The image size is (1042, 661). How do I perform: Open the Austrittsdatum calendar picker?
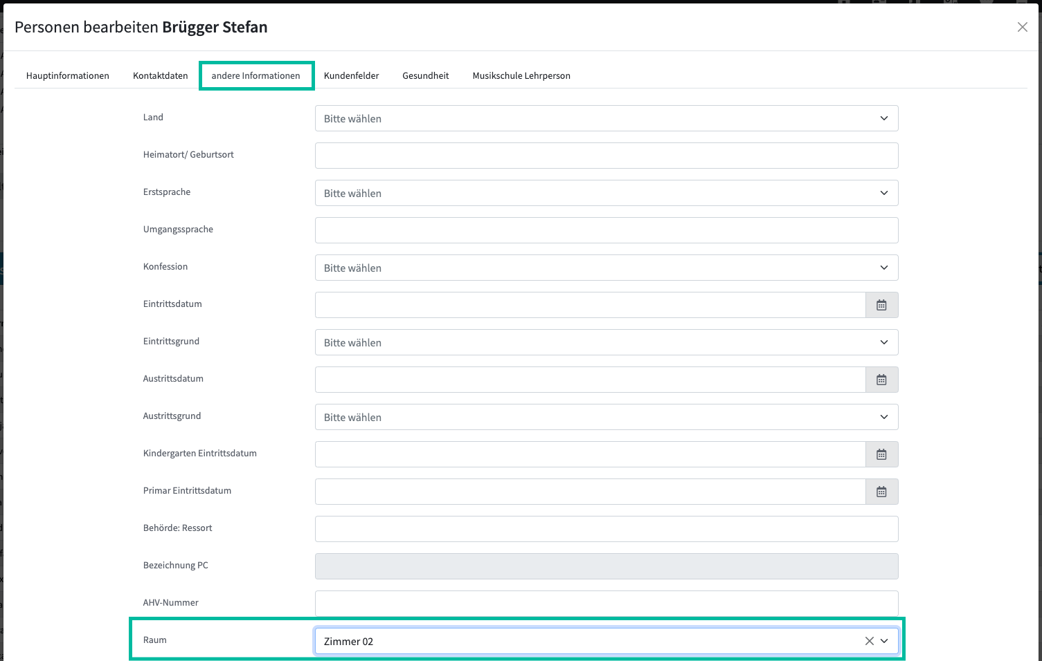tap(881, 380)
